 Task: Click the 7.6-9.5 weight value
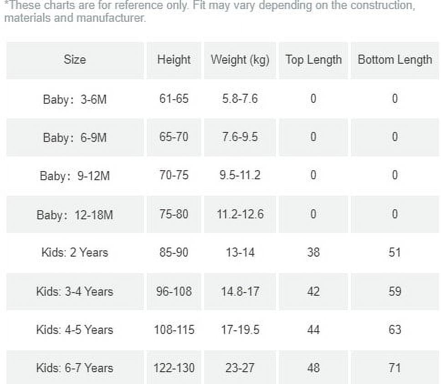click(240, 137)
